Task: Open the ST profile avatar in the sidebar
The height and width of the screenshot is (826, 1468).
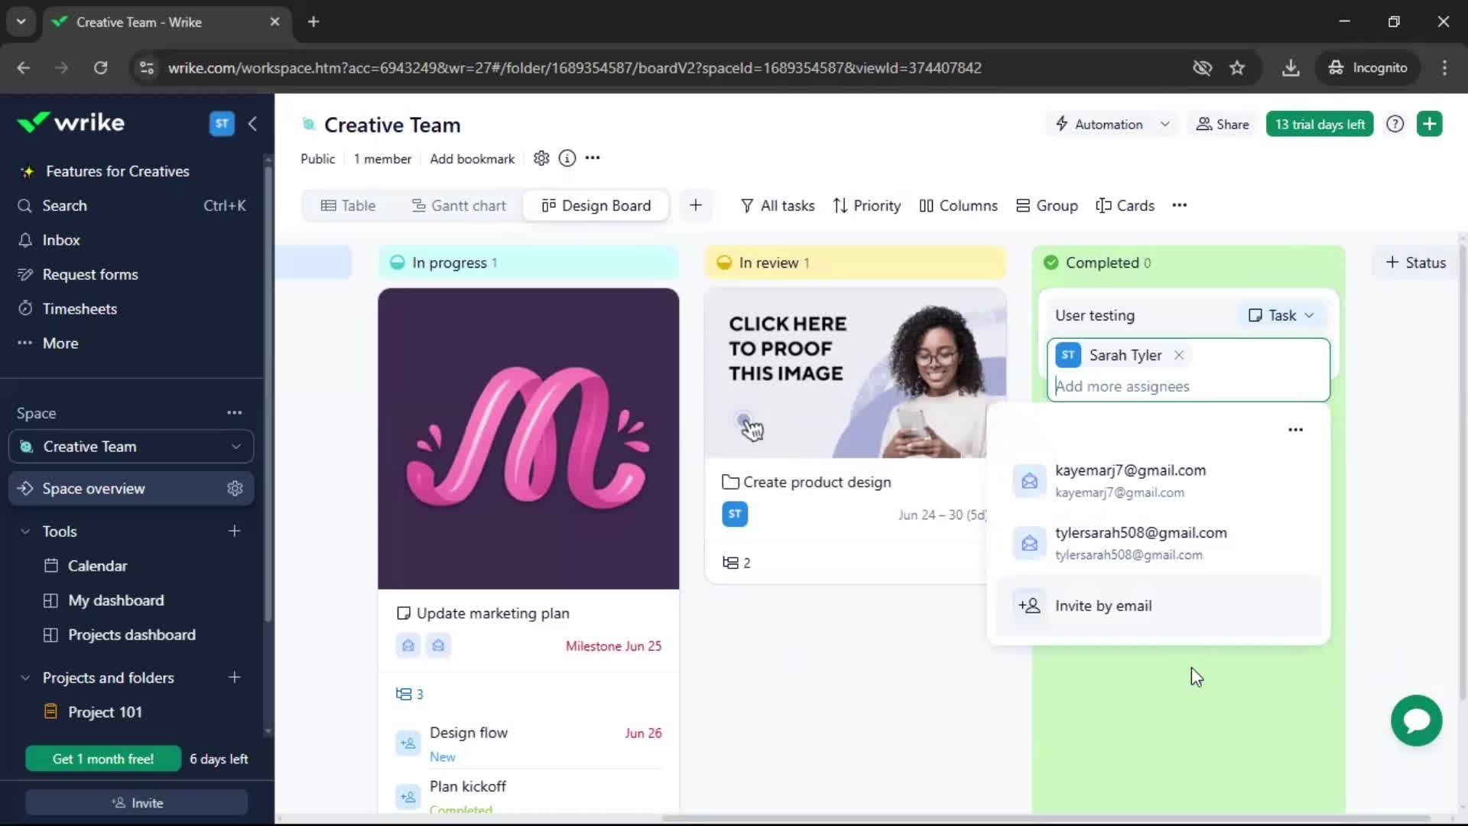Action: coord(222,123)
